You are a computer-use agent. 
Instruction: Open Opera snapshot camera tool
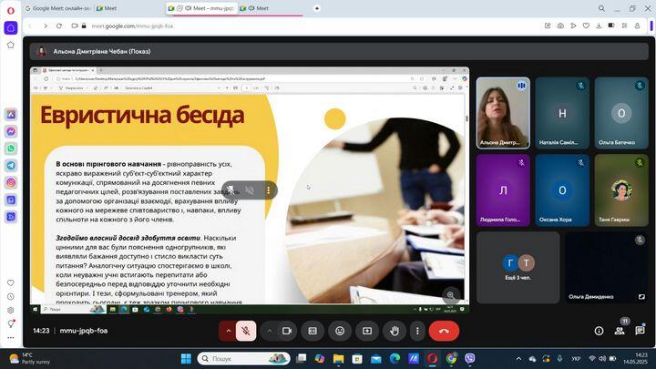(560, 26)
